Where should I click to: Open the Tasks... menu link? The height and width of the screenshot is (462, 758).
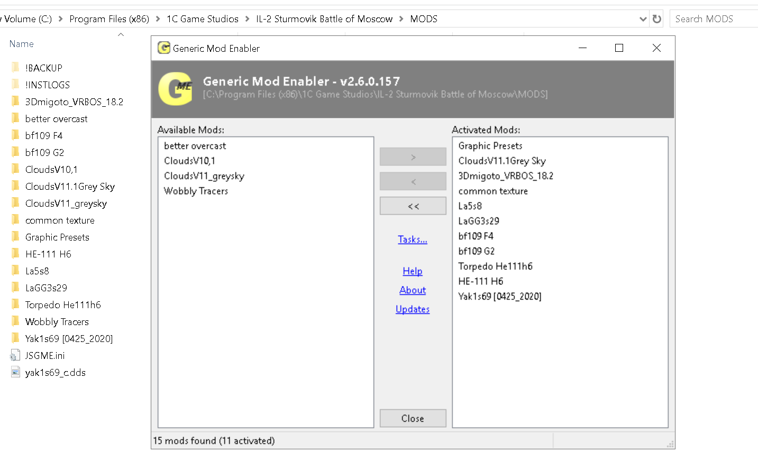pyautogui.click(x=413, y=239)
